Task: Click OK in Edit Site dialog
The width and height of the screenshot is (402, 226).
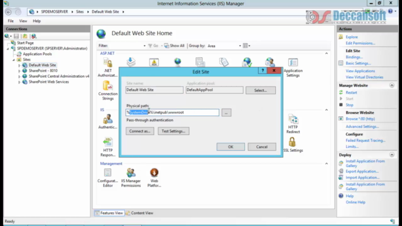Action: 231,147
